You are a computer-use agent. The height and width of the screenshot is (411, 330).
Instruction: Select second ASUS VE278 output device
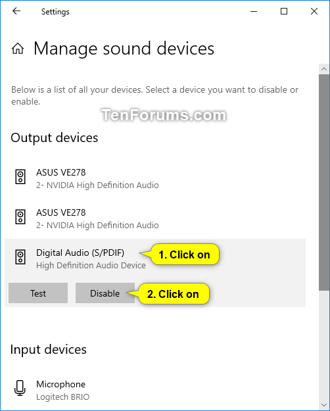click(155, 219)
